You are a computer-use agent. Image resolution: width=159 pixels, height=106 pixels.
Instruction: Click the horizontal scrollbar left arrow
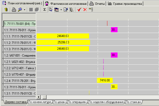pyautogui.click(x=39, y=97)
